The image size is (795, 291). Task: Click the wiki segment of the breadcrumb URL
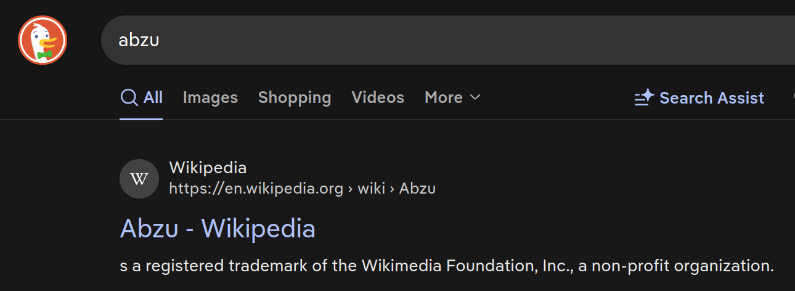point(371,188)
